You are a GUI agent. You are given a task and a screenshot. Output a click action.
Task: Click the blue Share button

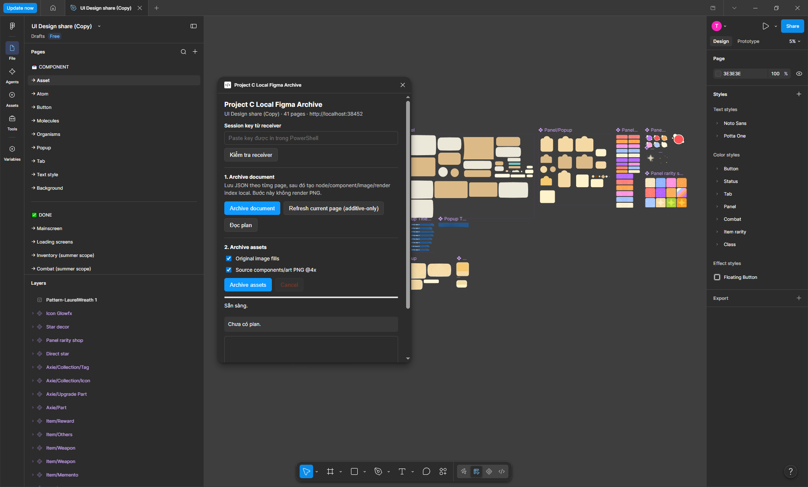tap(792, 26)
